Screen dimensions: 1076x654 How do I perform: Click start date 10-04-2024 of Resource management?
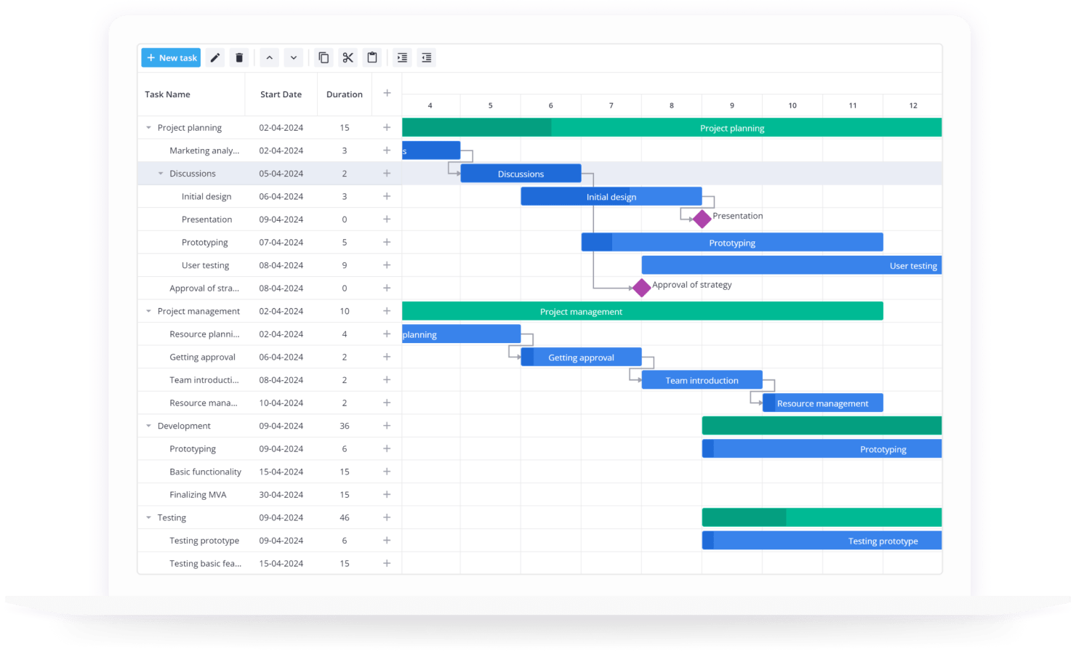tap(281, 403)
